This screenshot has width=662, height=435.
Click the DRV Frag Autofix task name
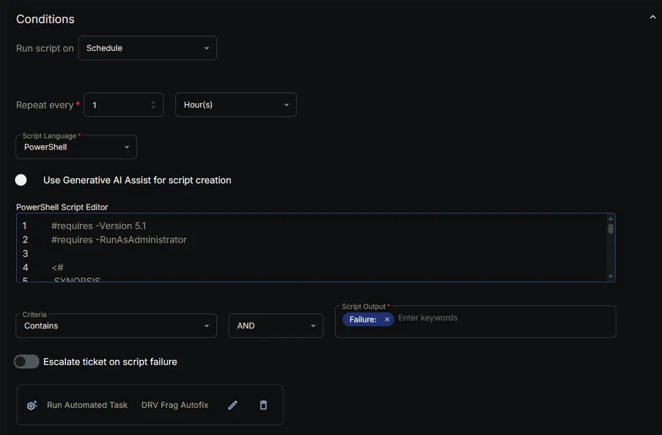[x=175, y=405]
